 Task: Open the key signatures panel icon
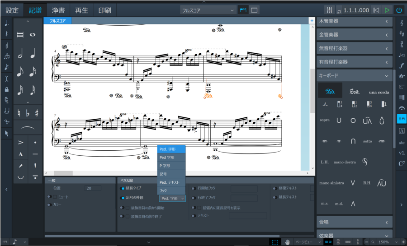(x=402, y=33)
